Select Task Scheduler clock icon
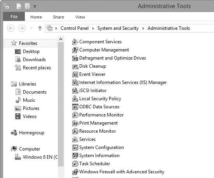 (x=75, y=164)
